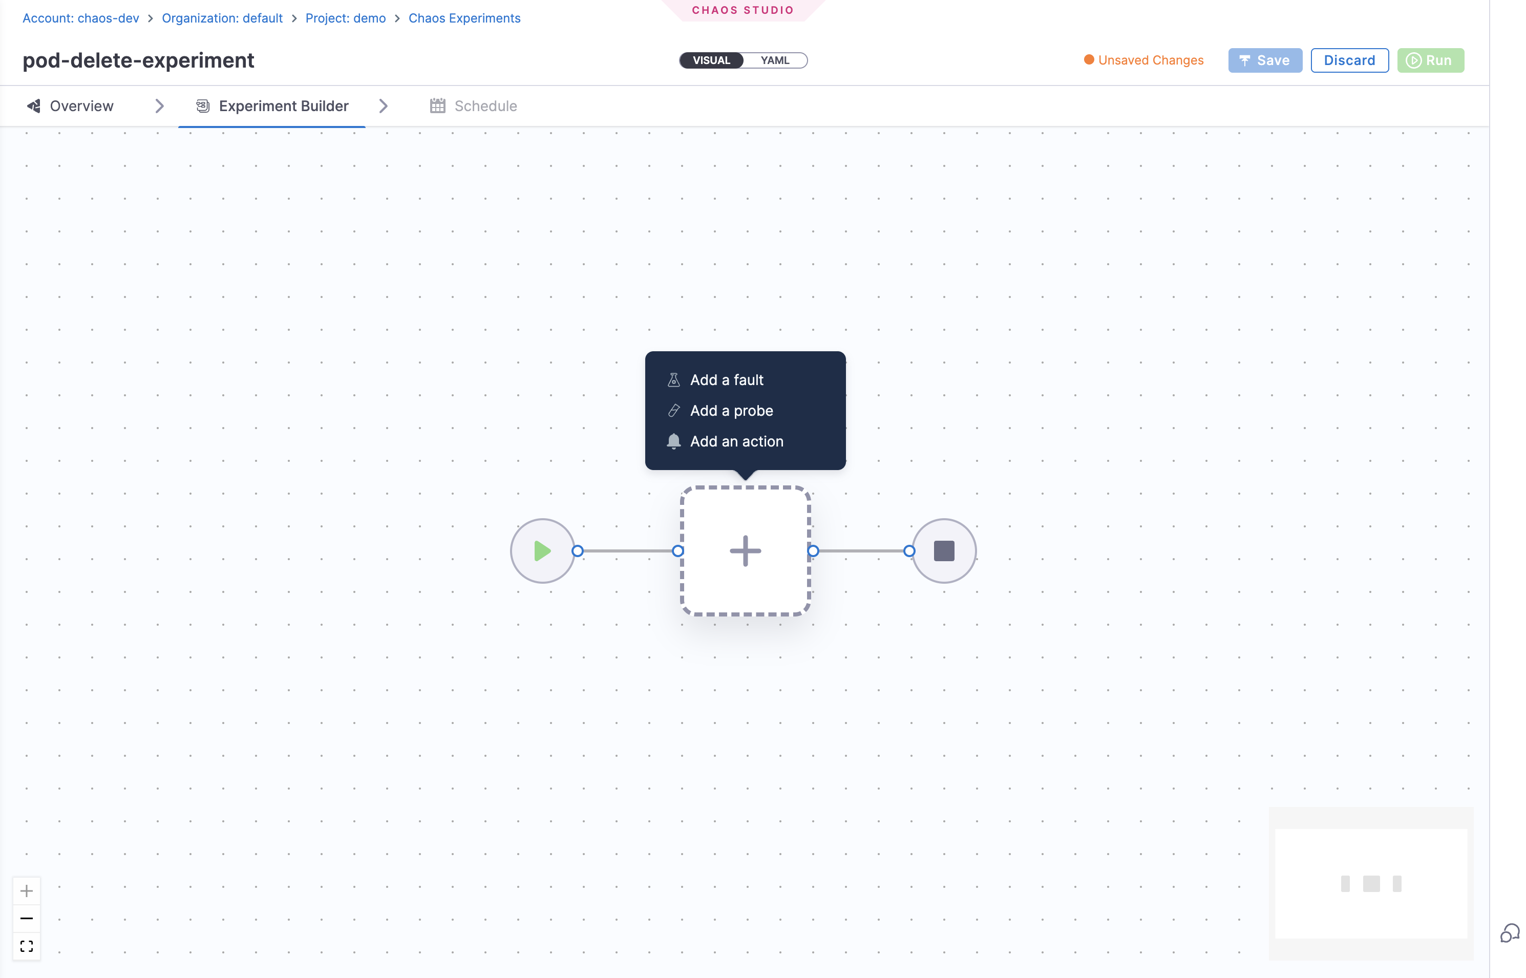Switch editor mode to YAML
Screen dimensions: 1526x978
click(775, 60)
